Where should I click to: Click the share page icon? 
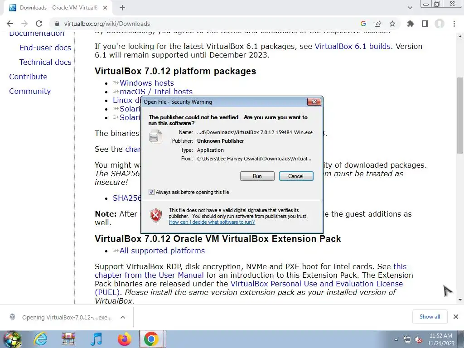(x=378, y=24)
